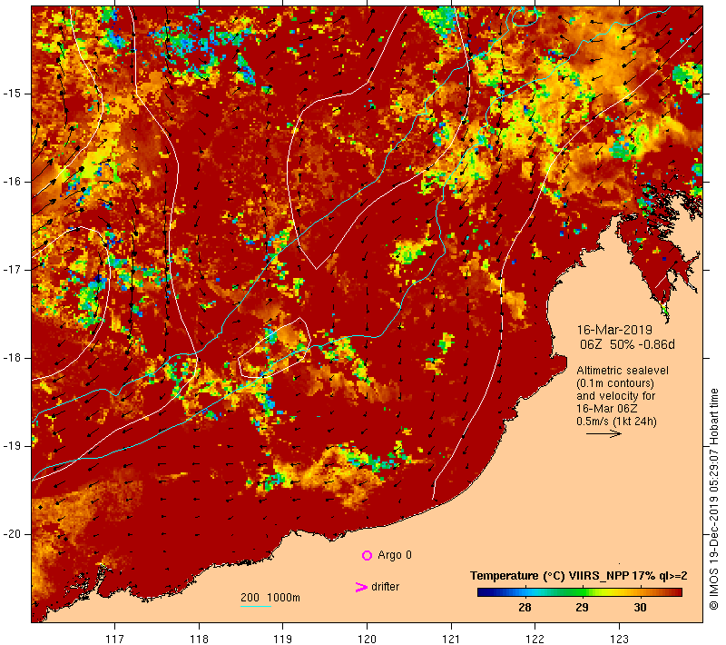Click the '118' longitude axis label
The width and height of the screenshot is (726, 645).
[x=199, y=639]
